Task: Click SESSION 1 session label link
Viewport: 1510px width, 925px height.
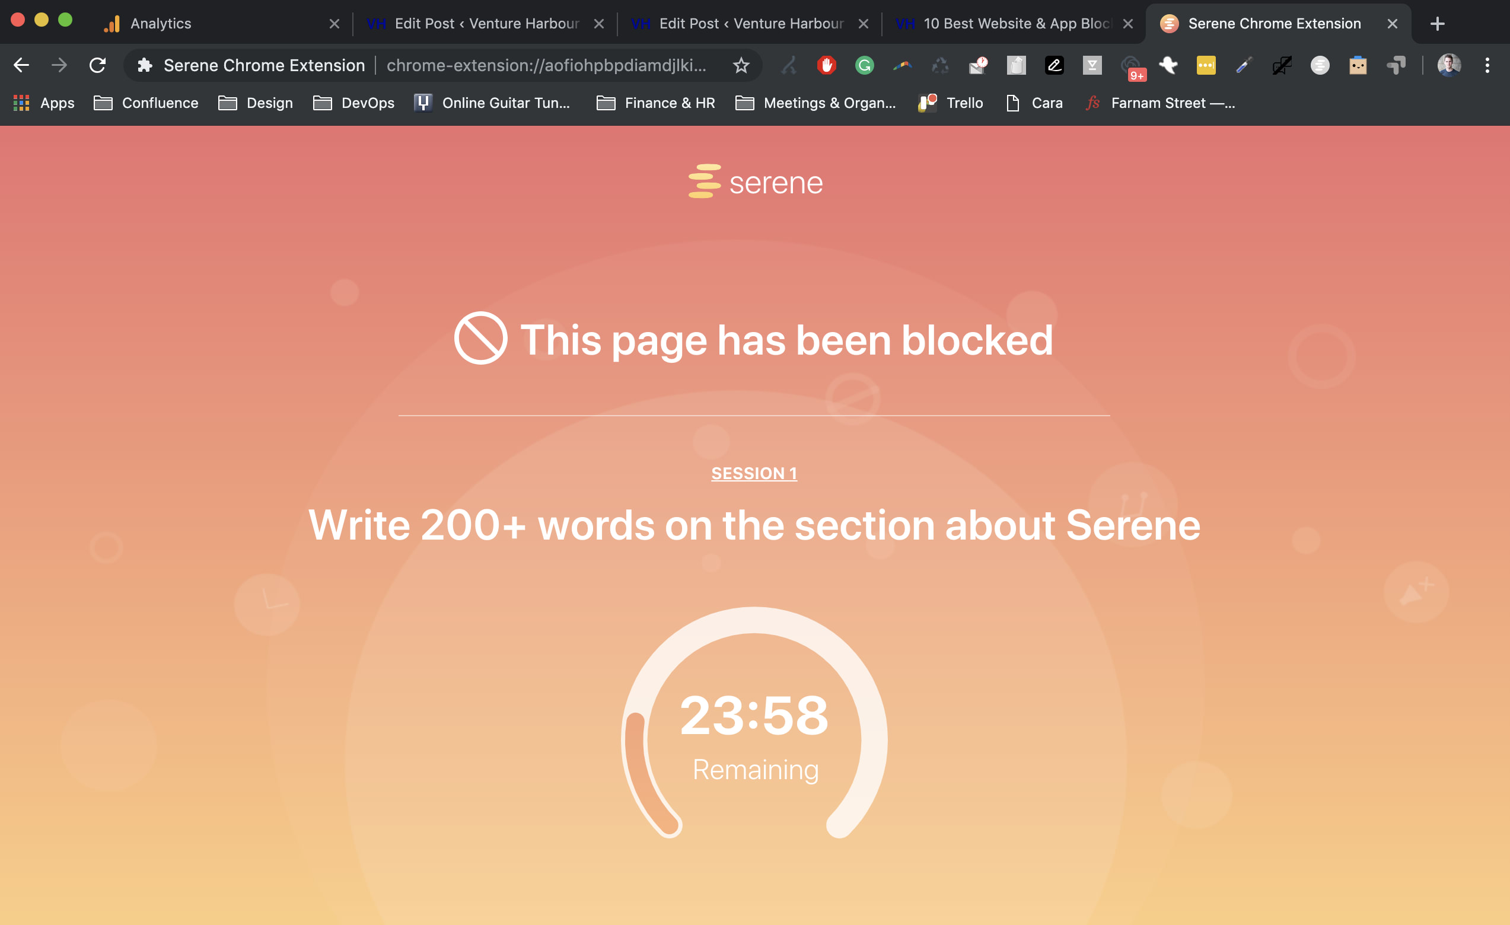Action: (x=754, y=472)
